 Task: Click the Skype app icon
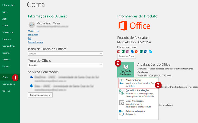pyautogui.click(x=150, y=52)
